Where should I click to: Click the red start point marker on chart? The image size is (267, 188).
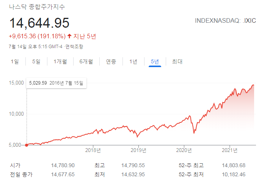click(x=27, y=145)
